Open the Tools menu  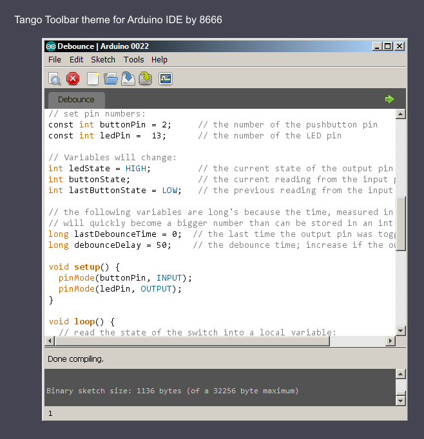(x=133, y=60)
